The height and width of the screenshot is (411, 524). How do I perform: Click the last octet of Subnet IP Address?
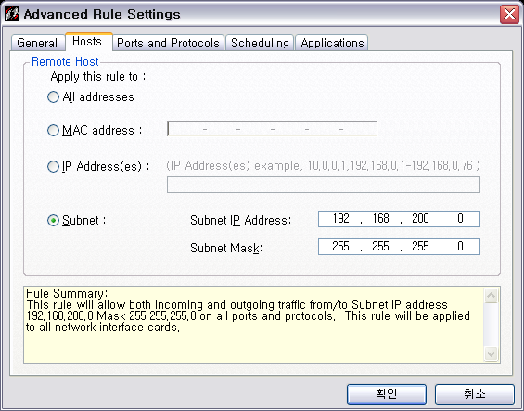click(460, 219)
